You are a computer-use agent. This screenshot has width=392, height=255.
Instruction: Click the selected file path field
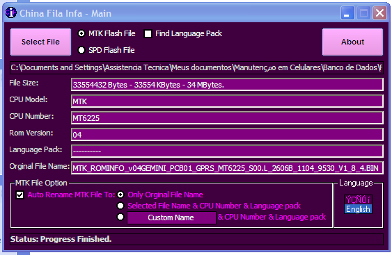tap(196, 67)
